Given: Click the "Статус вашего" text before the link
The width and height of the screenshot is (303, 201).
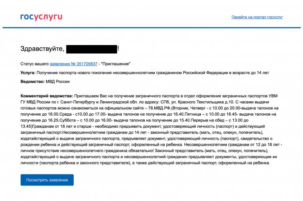Looking at the screenshot, I should pos(34,64).
